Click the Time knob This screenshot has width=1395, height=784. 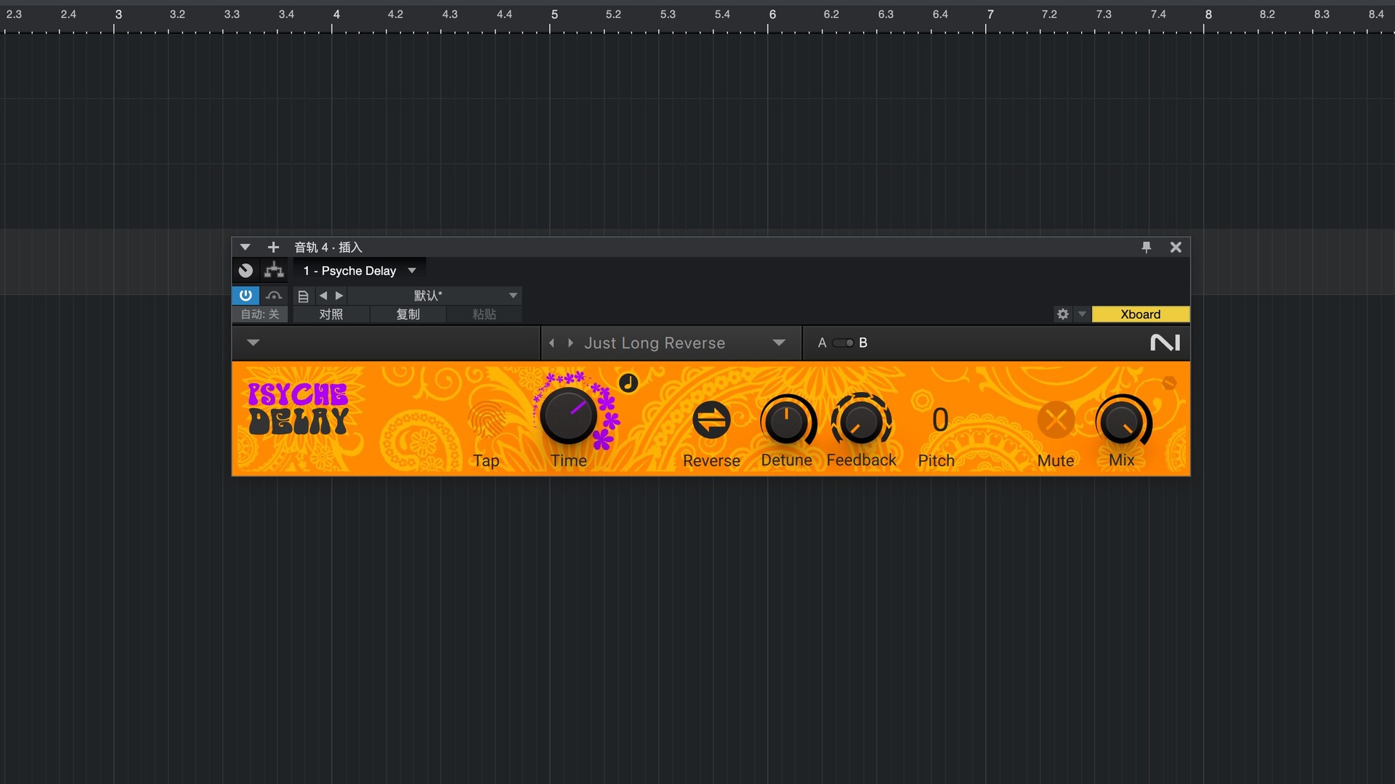tap(568, 415)
